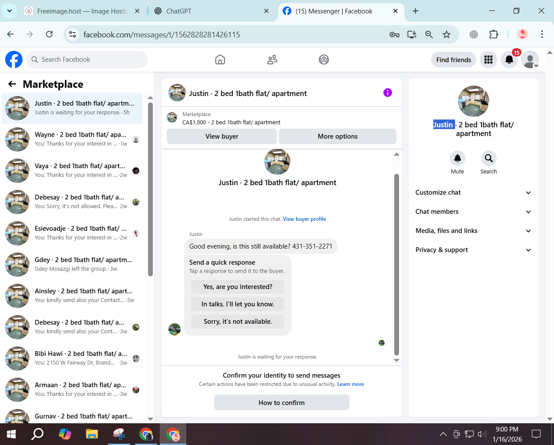554x445 pixels.
Task: Open the Friends icon in top navigation
Action: pyautogui.click(x=272, y=60)
